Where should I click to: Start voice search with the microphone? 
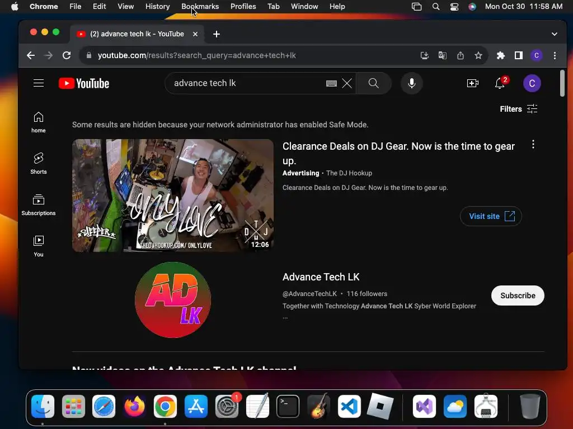tap(412, 84)
